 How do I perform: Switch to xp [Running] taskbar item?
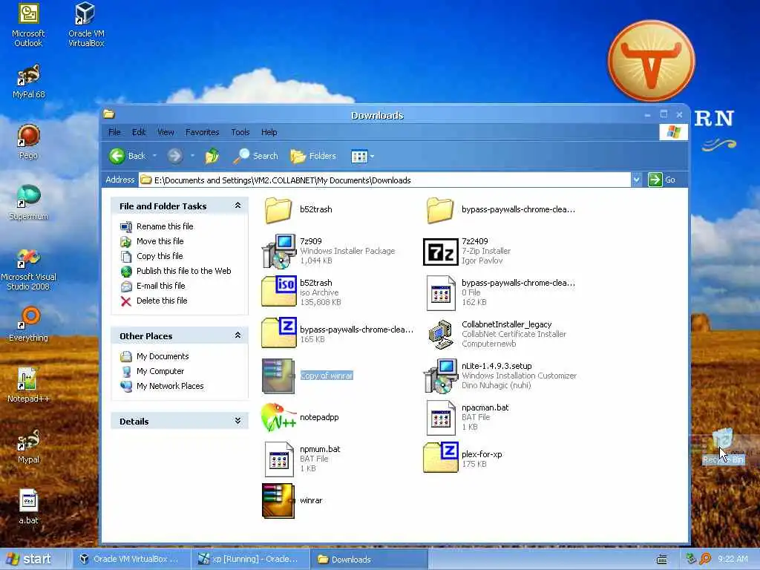[249, 559]
